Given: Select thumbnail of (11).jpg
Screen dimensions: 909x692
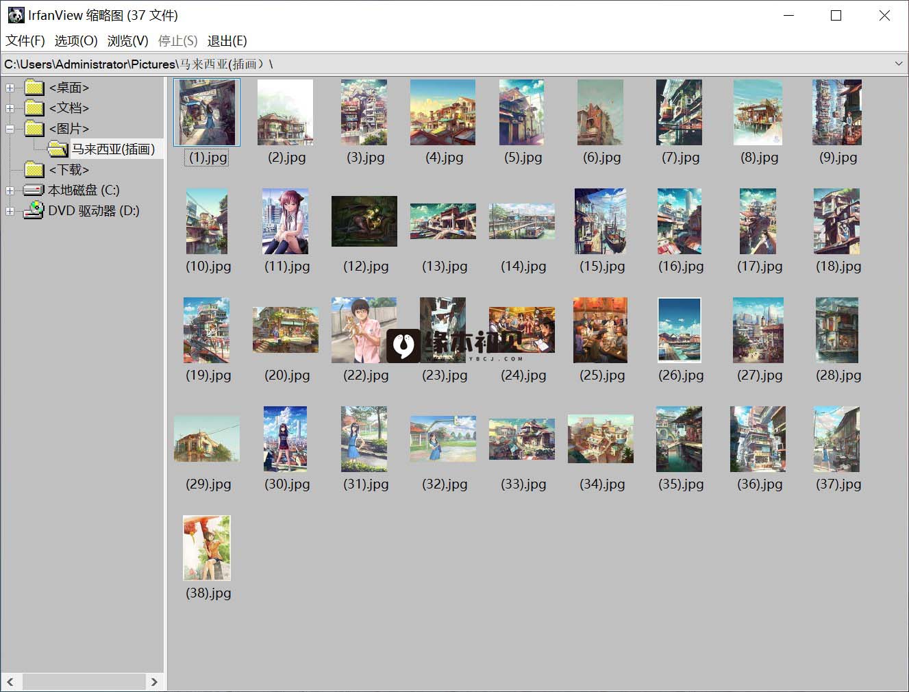Looking at the screenshot, I should pos(285,221).
